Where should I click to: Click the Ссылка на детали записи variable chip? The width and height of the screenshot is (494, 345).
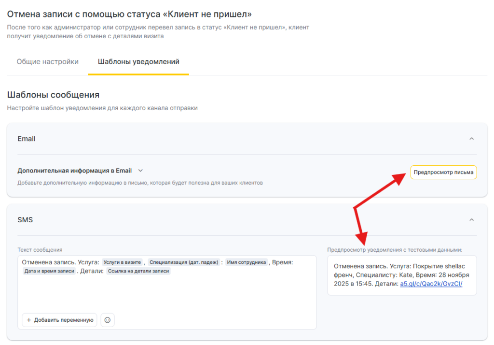(x=138, y=271)
